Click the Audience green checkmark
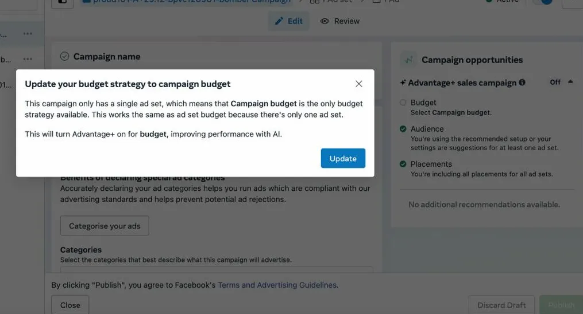This screenshot has width=583, height=314. coord(403,129)
